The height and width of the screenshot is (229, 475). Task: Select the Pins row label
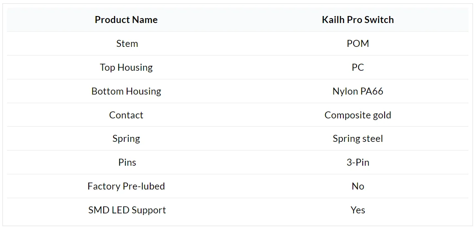click(127, 162)
